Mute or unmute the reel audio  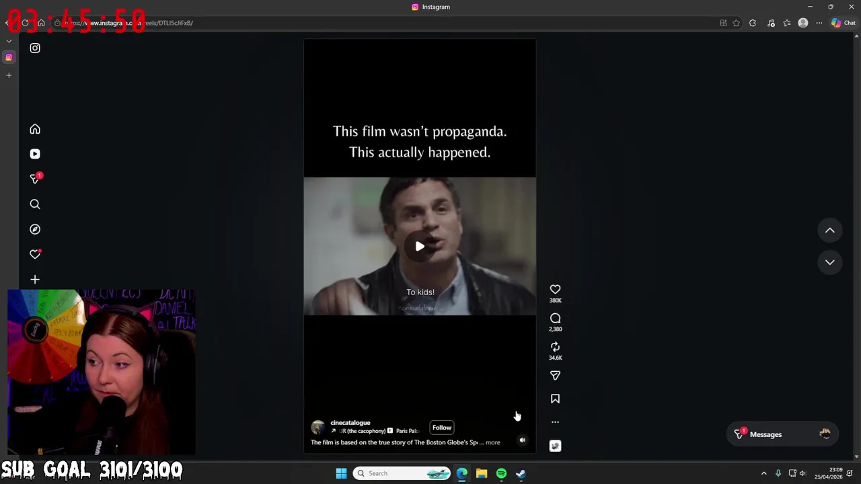click(522, 440)
